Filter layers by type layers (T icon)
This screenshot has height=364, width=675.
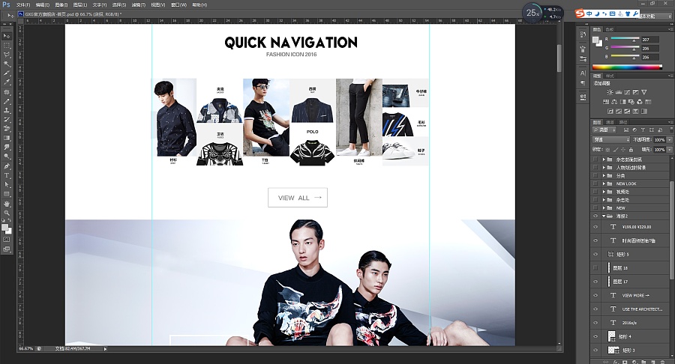coord(643,130)
